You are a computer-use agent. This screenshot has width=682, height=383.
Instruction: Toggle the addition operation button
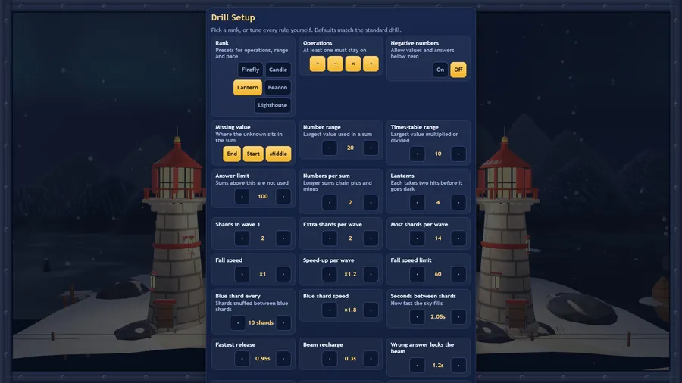tap(318, 64)
